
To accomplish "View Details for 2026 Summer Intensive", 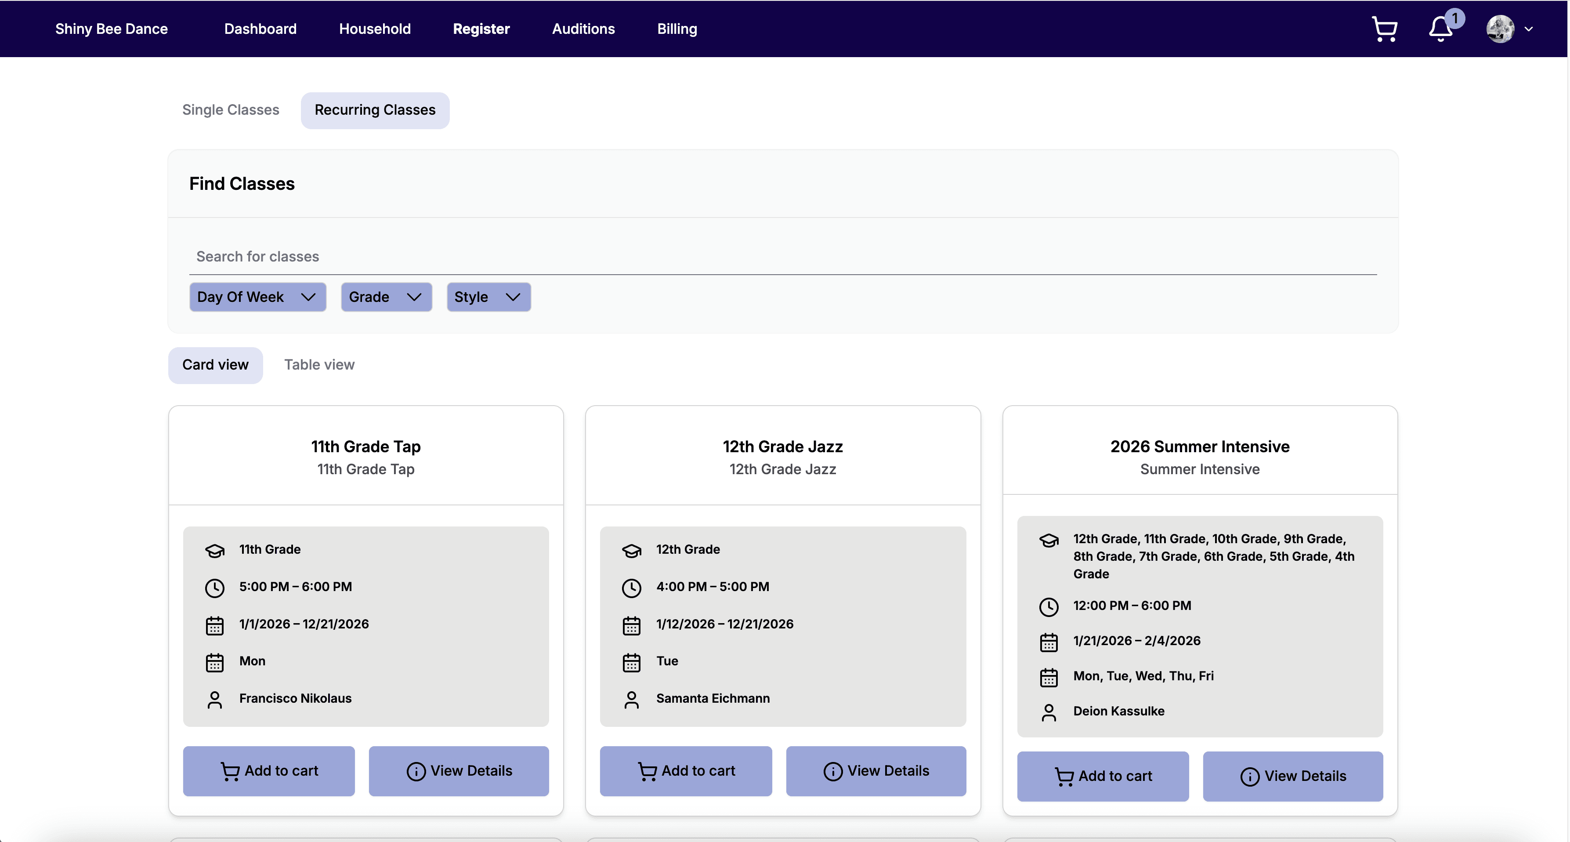I will (x=1292, y=776).
